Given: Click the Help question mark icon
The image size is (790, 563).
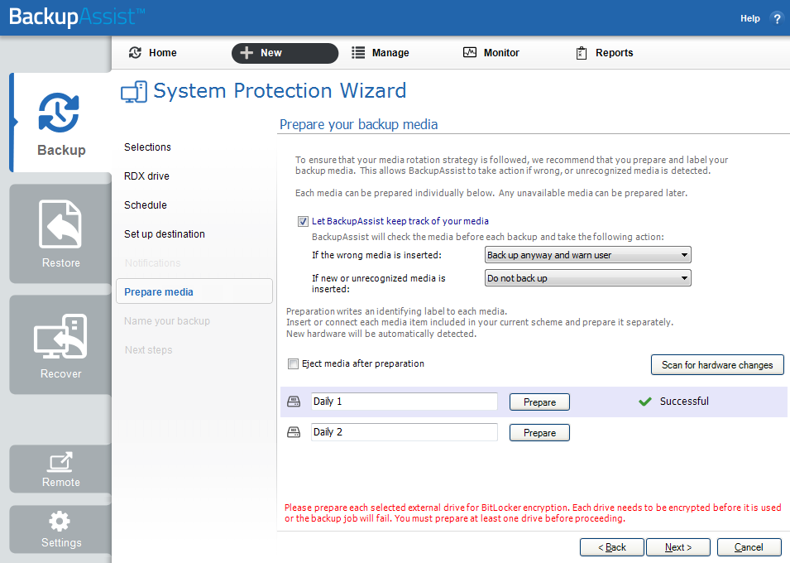Looking at the screenshot, I should (777, 19).
